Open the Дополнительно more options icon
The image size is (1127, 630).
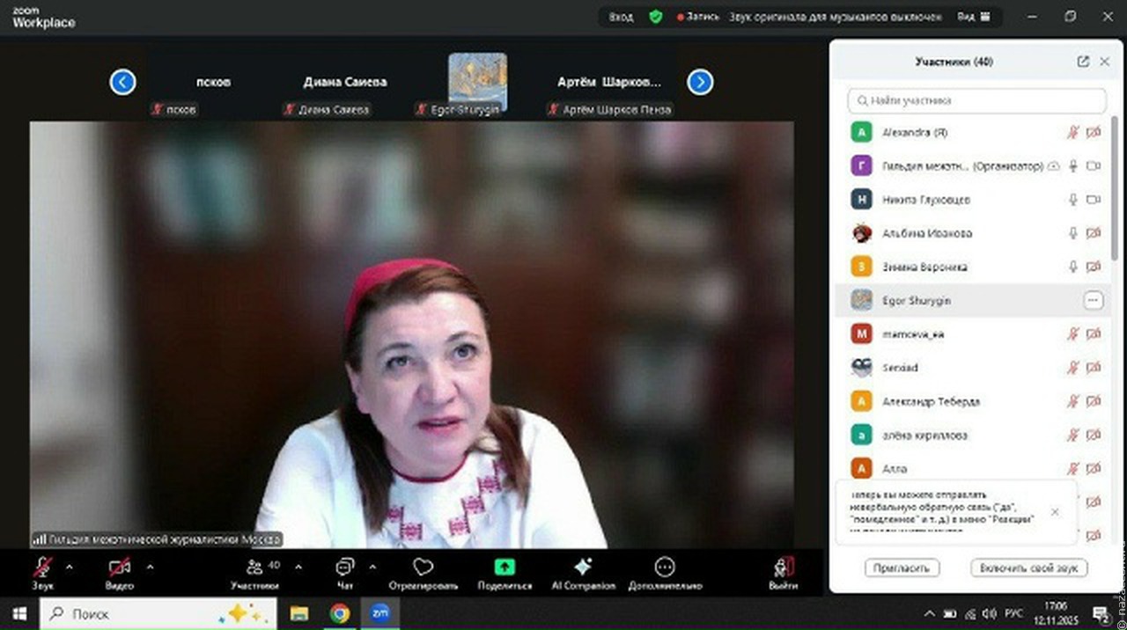(x=665, y=567)
